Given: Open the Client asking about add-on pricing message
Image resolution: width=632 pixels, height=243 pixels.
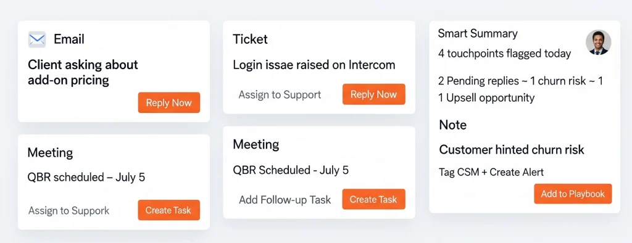Looking at the screenshot, I should [x=83, y=72].
